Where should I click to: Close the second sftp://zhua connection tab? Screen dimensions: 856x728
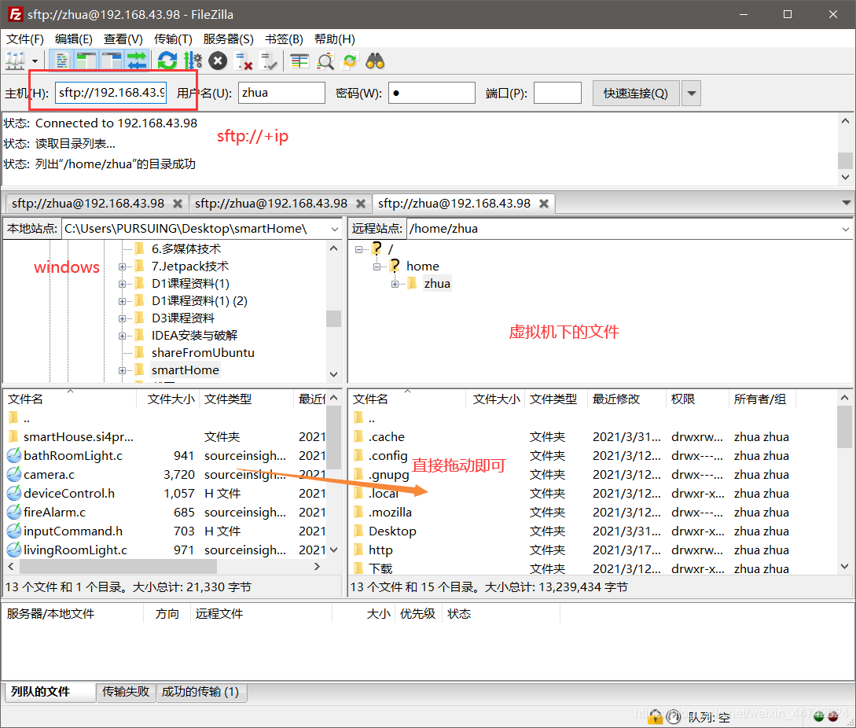(360, 203)
